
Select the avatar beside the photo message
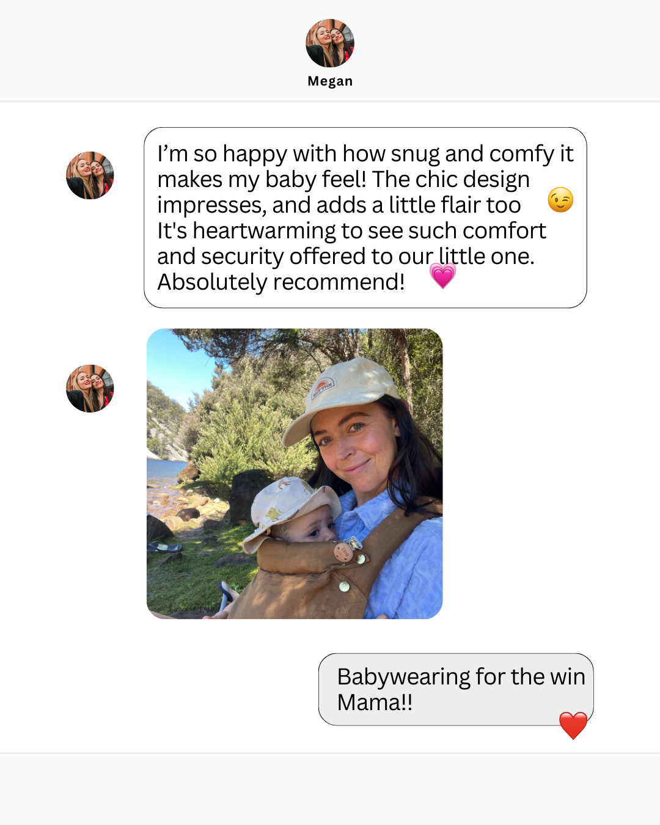pos(90,389)
